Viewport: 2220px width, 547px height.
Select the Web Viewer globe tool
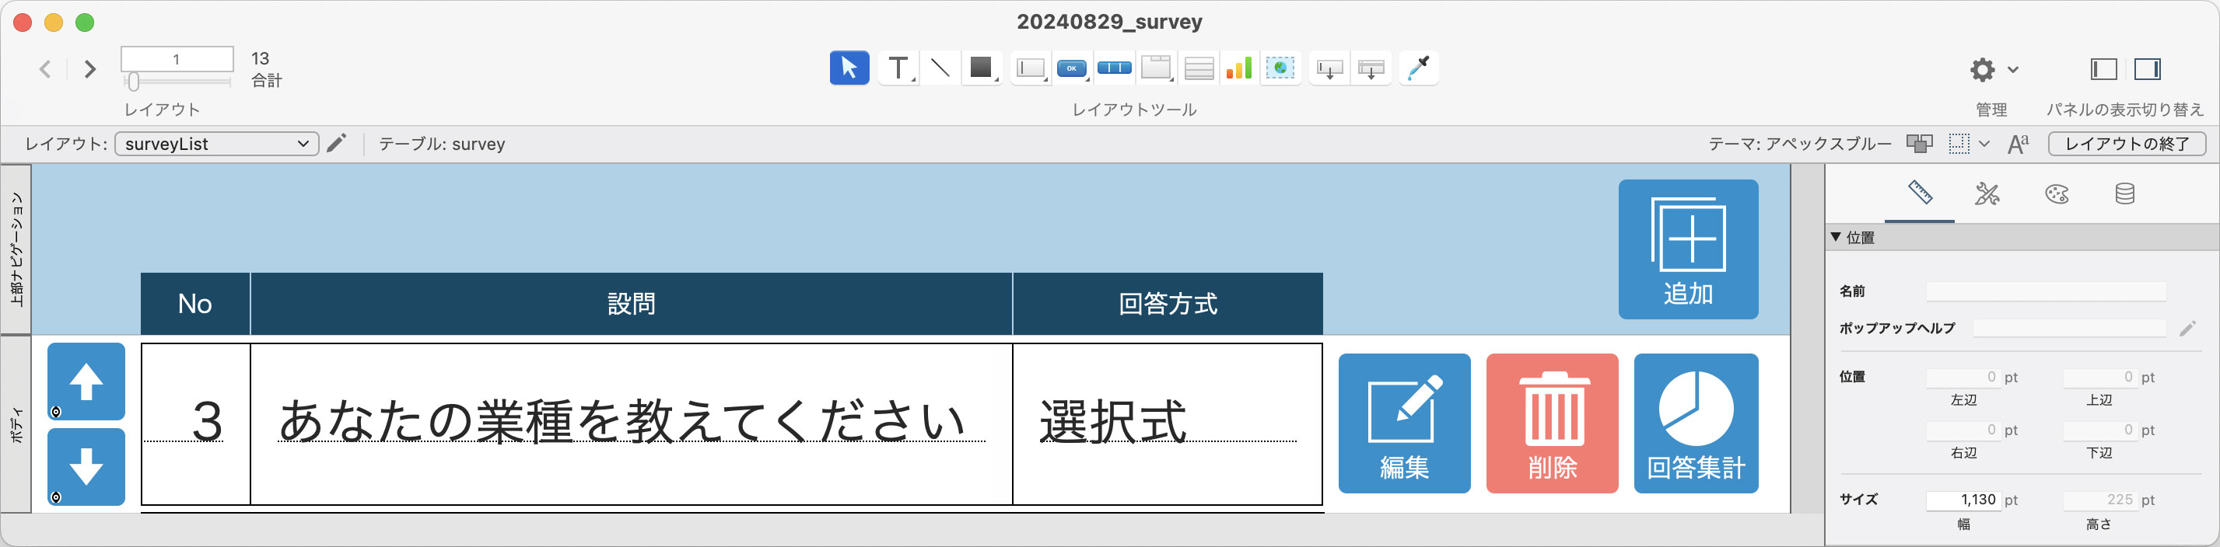tap(1280, 68)
